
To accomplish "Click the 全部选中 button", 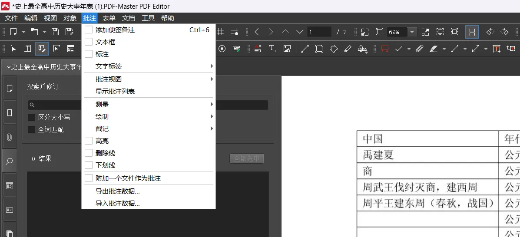I will (x=247, y=158).
